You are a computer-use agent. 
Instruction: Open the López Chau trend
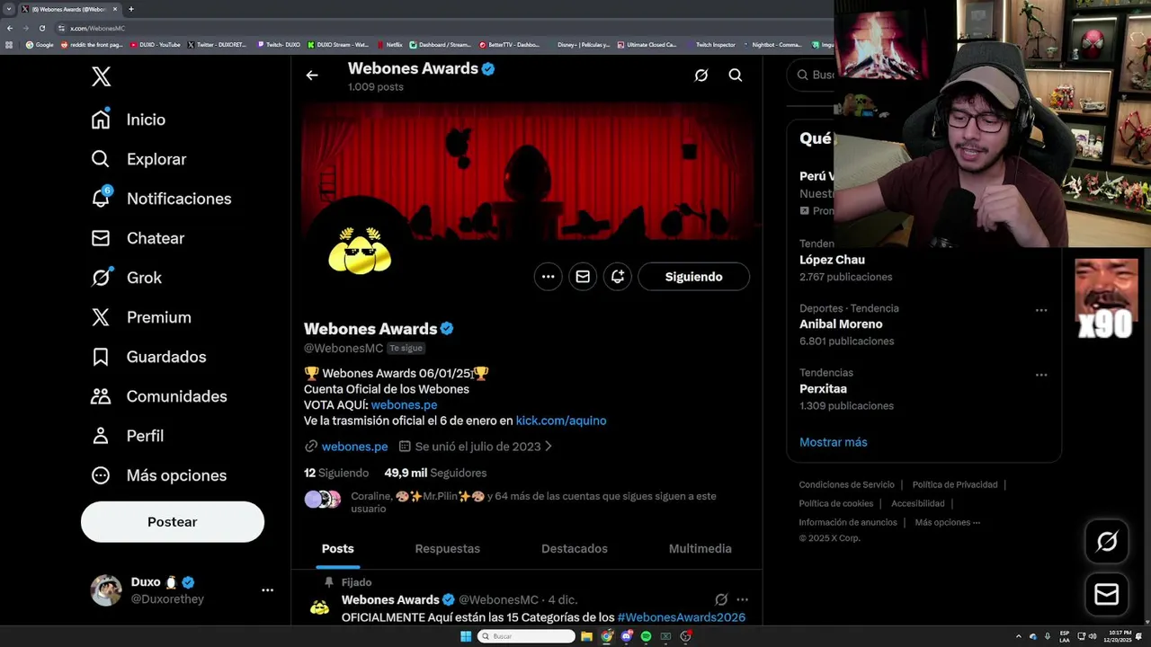832,260
